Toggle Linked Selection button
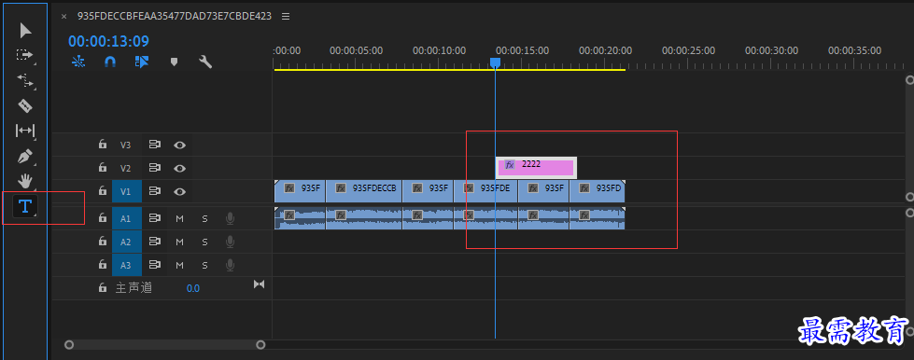 pos(142,62)
